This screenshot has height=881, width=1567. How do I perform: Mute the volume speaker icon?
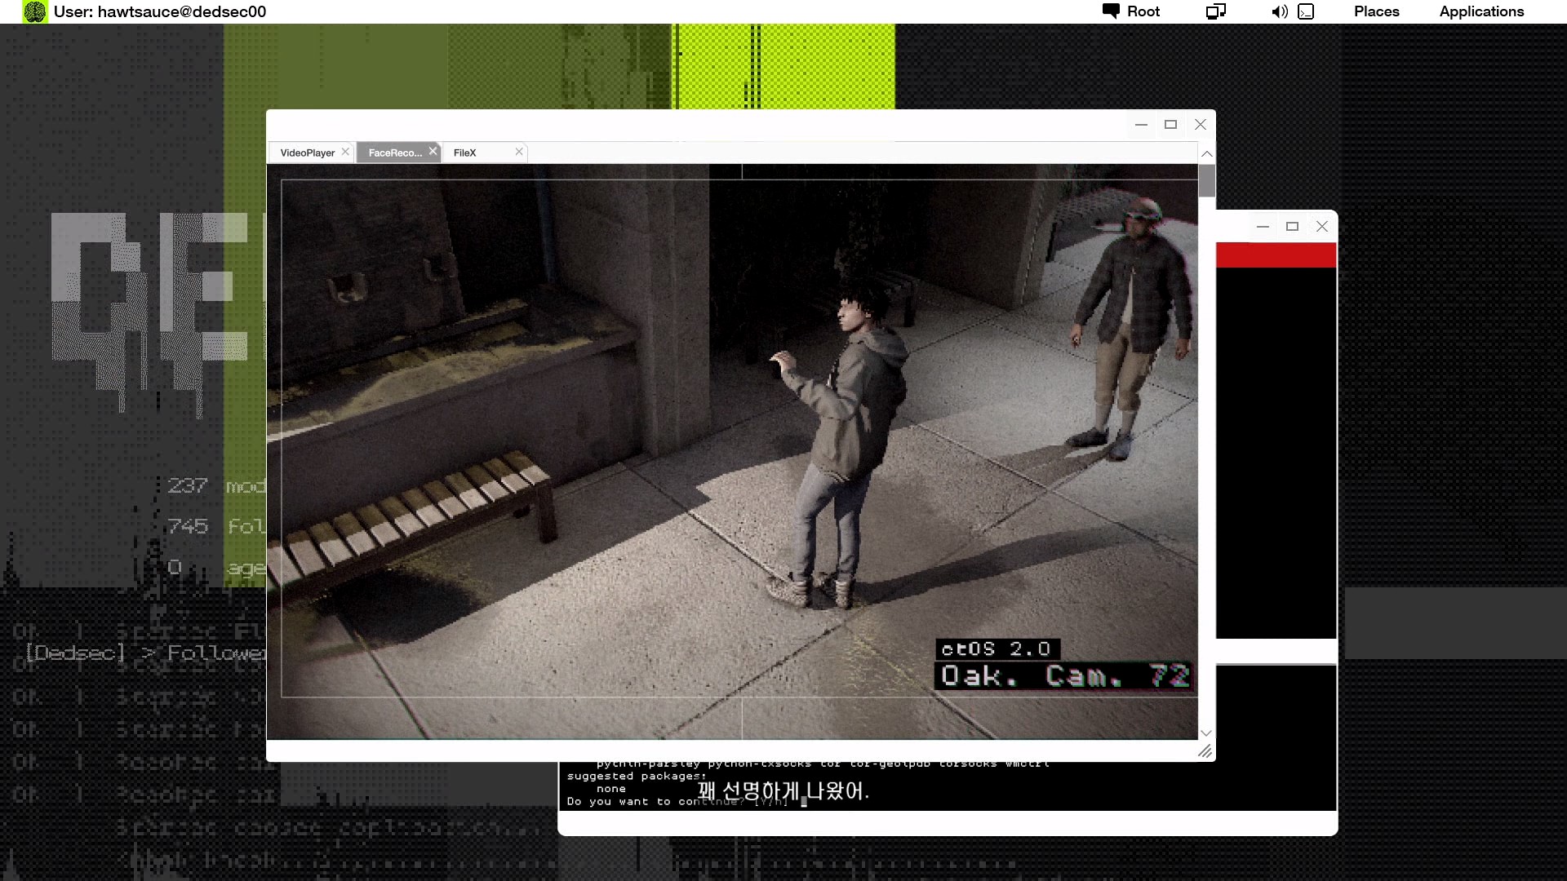pyautogui.click(x=1279, y=11)
